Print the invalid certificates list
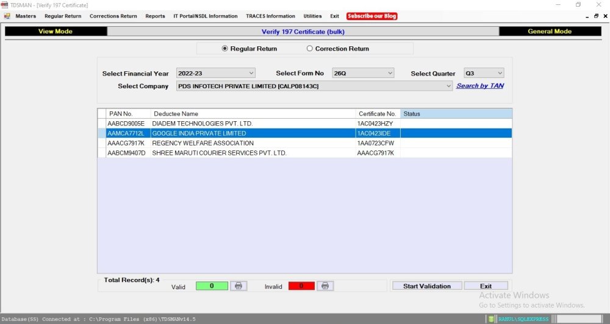Image resolution: width=610 pixels, height=324 pixels. tap(325, 286)
